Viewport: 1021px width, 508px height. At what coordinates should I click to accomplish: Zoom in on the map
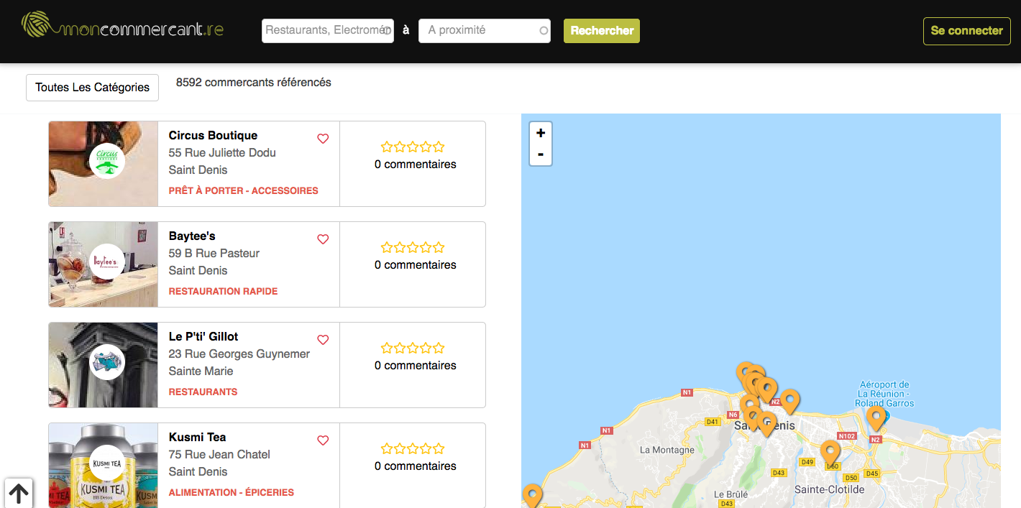pyautogui.click(x=541, y=133)
